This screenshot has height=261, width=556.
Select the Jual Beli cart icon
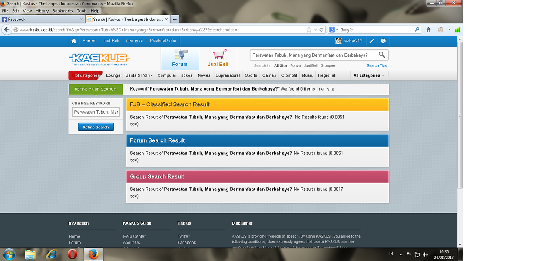click(218, 59)
